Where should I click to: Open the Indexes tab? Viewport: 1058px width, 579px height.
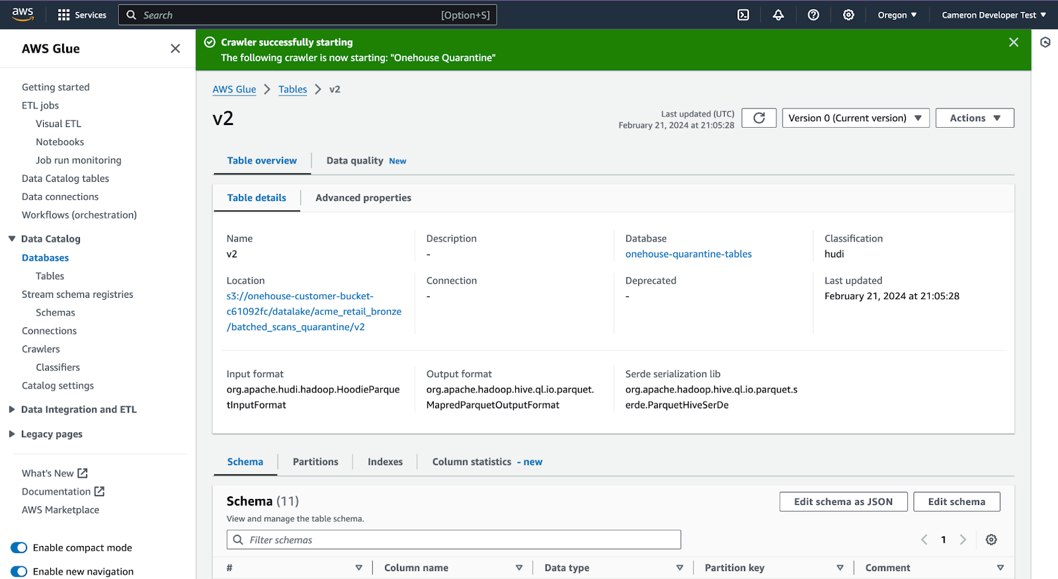tap(385, 461)
